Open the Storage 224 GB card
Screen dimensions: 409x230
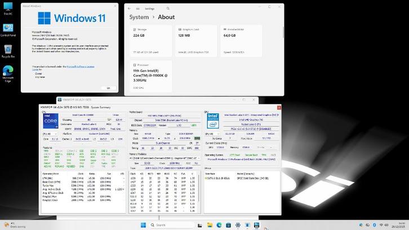[x=151, y=41]
